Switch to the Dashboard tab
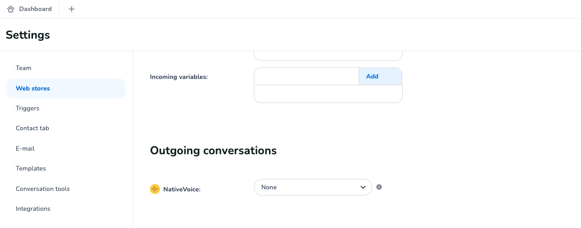This screenshot has height=228, width=581. point(35,9)
